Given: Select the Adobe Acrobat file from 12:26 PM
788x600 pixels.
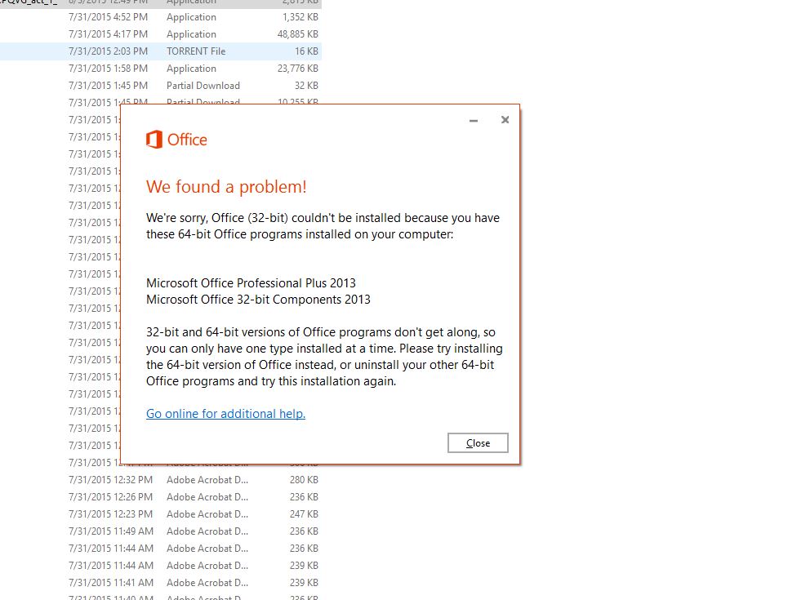Looking at the screenshot, I should click(x=161, y=497).
